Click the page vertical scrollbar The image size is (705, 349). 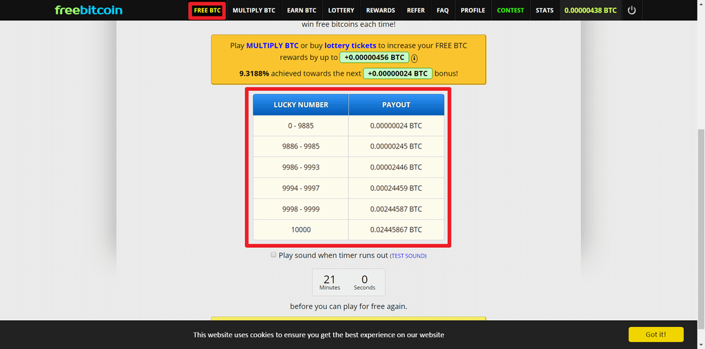click(x=700, y=229)
